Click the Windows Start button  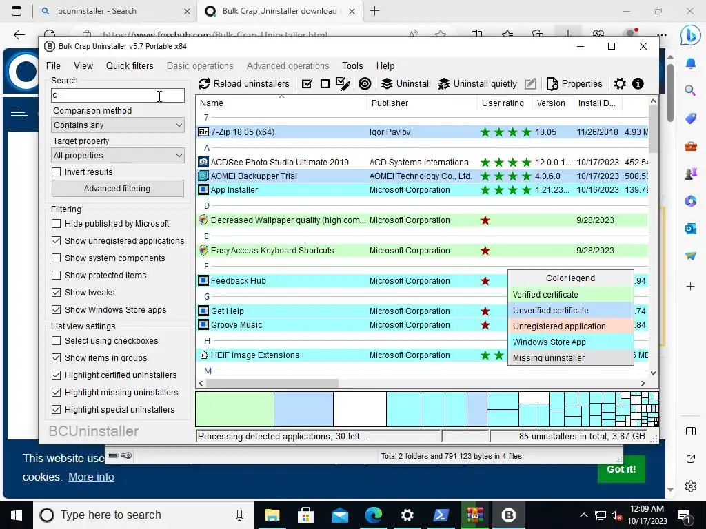click(17, 515)
